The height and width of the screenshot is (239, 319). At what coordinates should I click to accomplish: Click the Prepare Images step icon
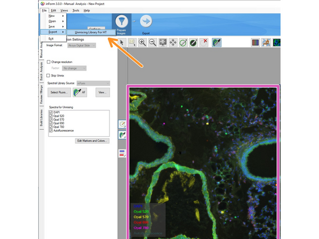point(121,22)
